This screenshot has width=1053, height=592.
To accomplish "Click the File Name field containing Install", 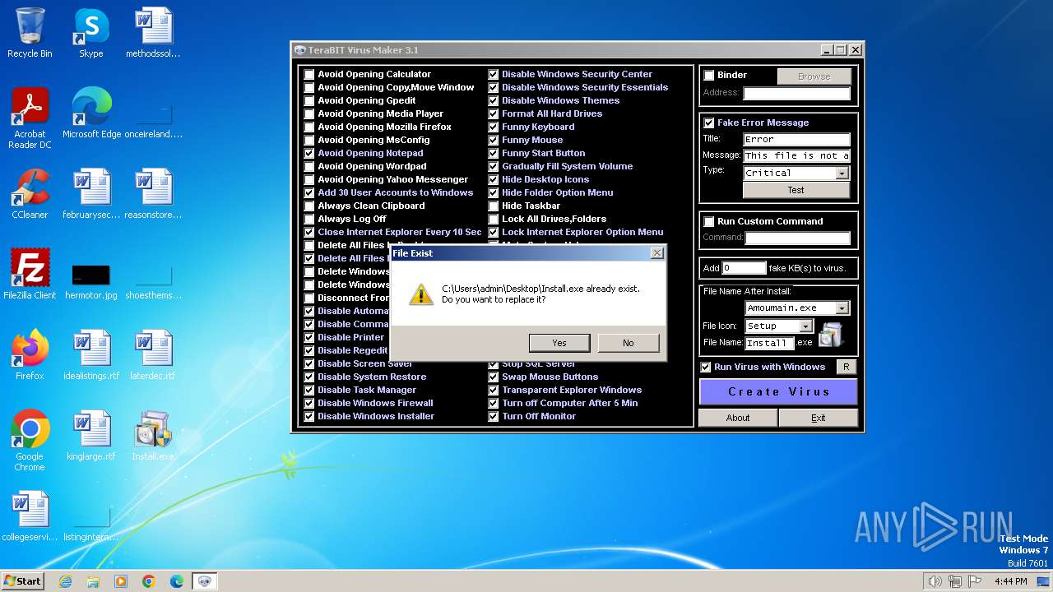I will (x=769, y=343).
